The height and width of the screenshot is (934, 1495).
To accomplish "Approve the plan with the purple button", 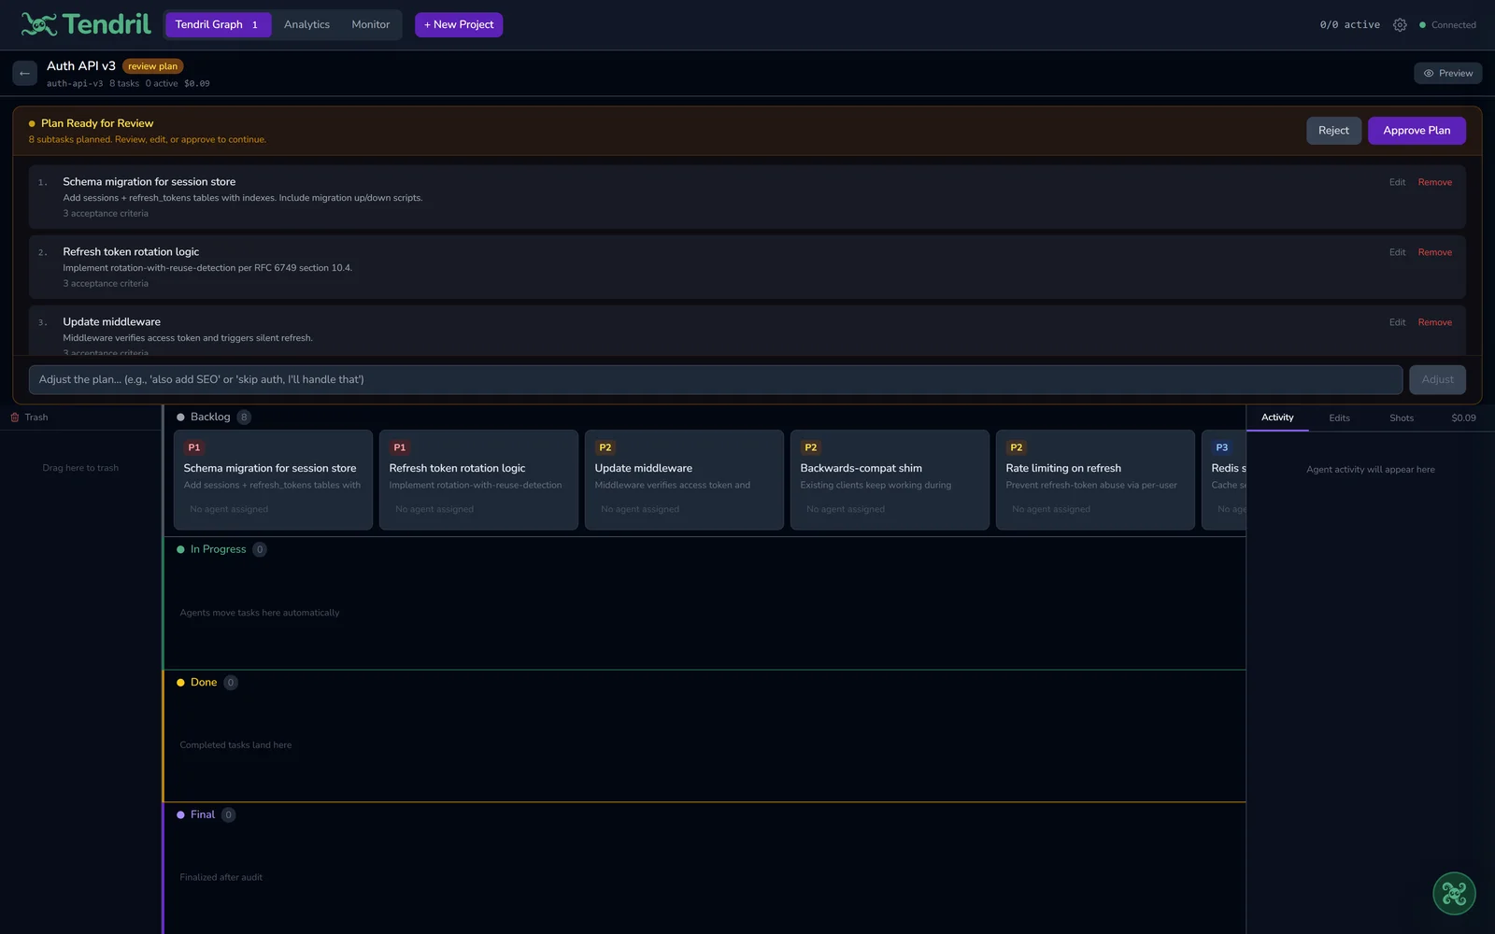I will [x=1417, y=130].
